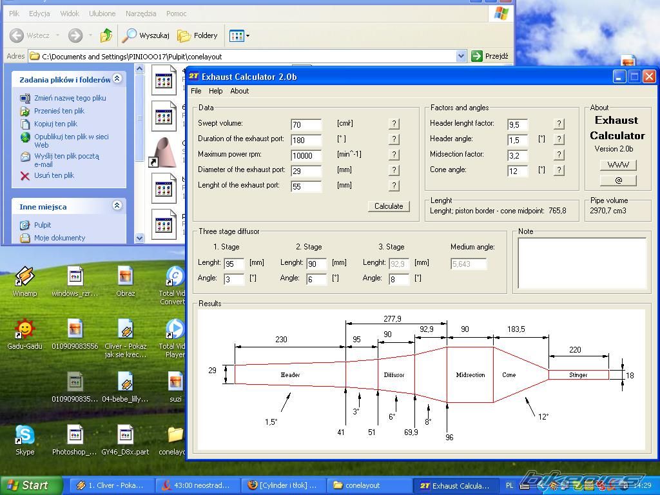Viewport: 660px width, 495px height.
Task: Switch to the conelayout taskbar window
Action: click(369, 485)
